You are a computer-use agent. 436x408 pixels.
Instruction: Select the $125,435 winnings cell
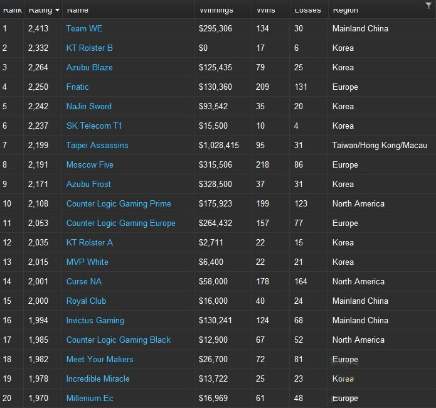tap(215, 67)
